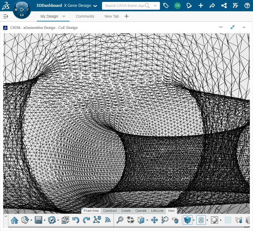Select the Create toolbar tab

point(126,211)
